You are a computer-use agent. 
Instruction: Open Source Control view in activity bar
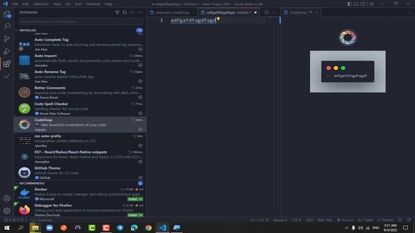pos(7,39)
